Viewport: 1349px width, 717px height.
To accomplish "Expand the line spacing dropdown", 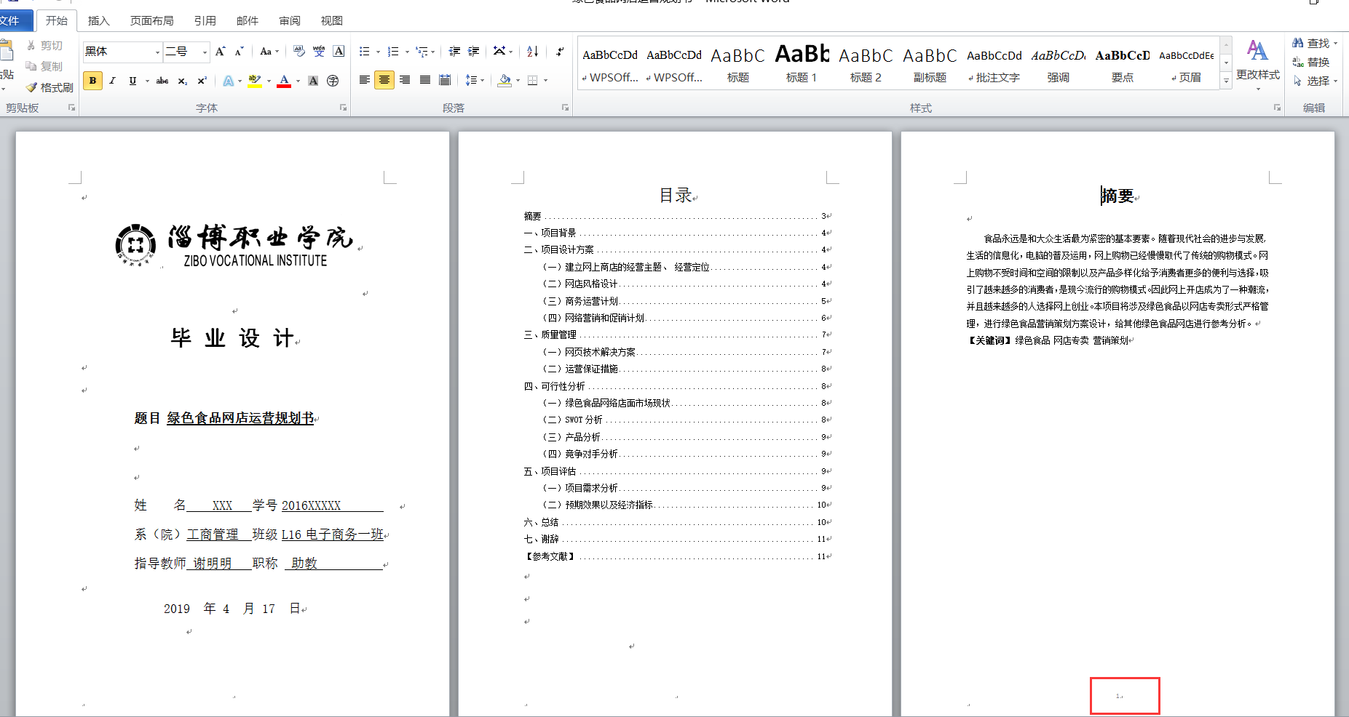I will pyautogui.click(x=482, y=81).
